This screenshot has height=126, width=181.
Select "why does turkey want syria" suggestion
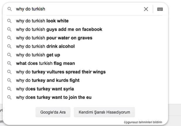coord(45,89)
